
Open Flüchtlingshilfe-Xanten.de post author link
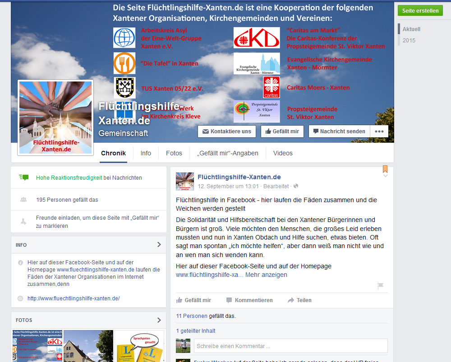point(239,177)
